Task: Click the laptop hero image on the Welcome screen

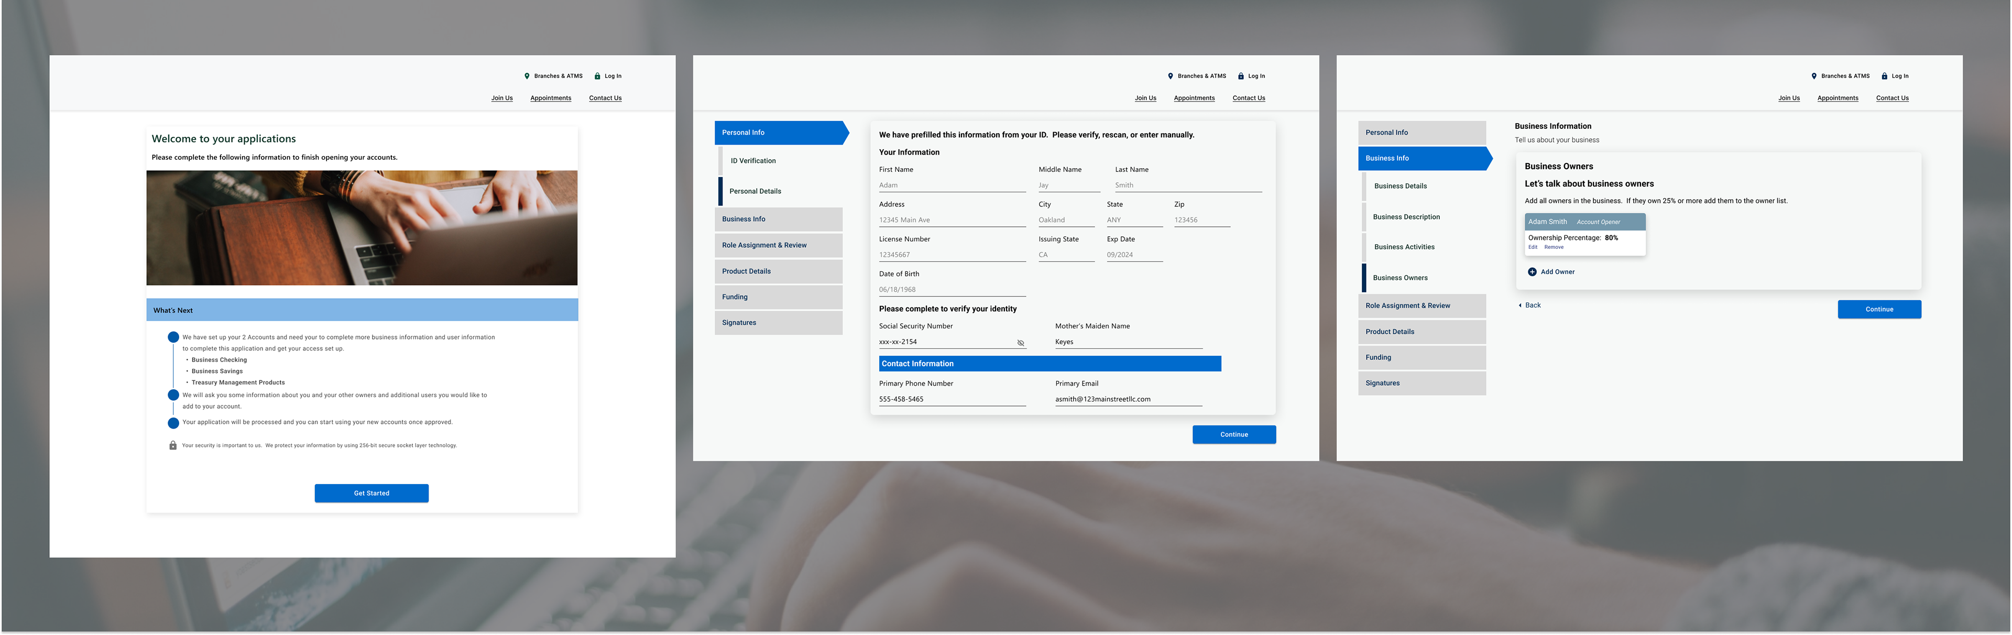Action: coord(362,228)
